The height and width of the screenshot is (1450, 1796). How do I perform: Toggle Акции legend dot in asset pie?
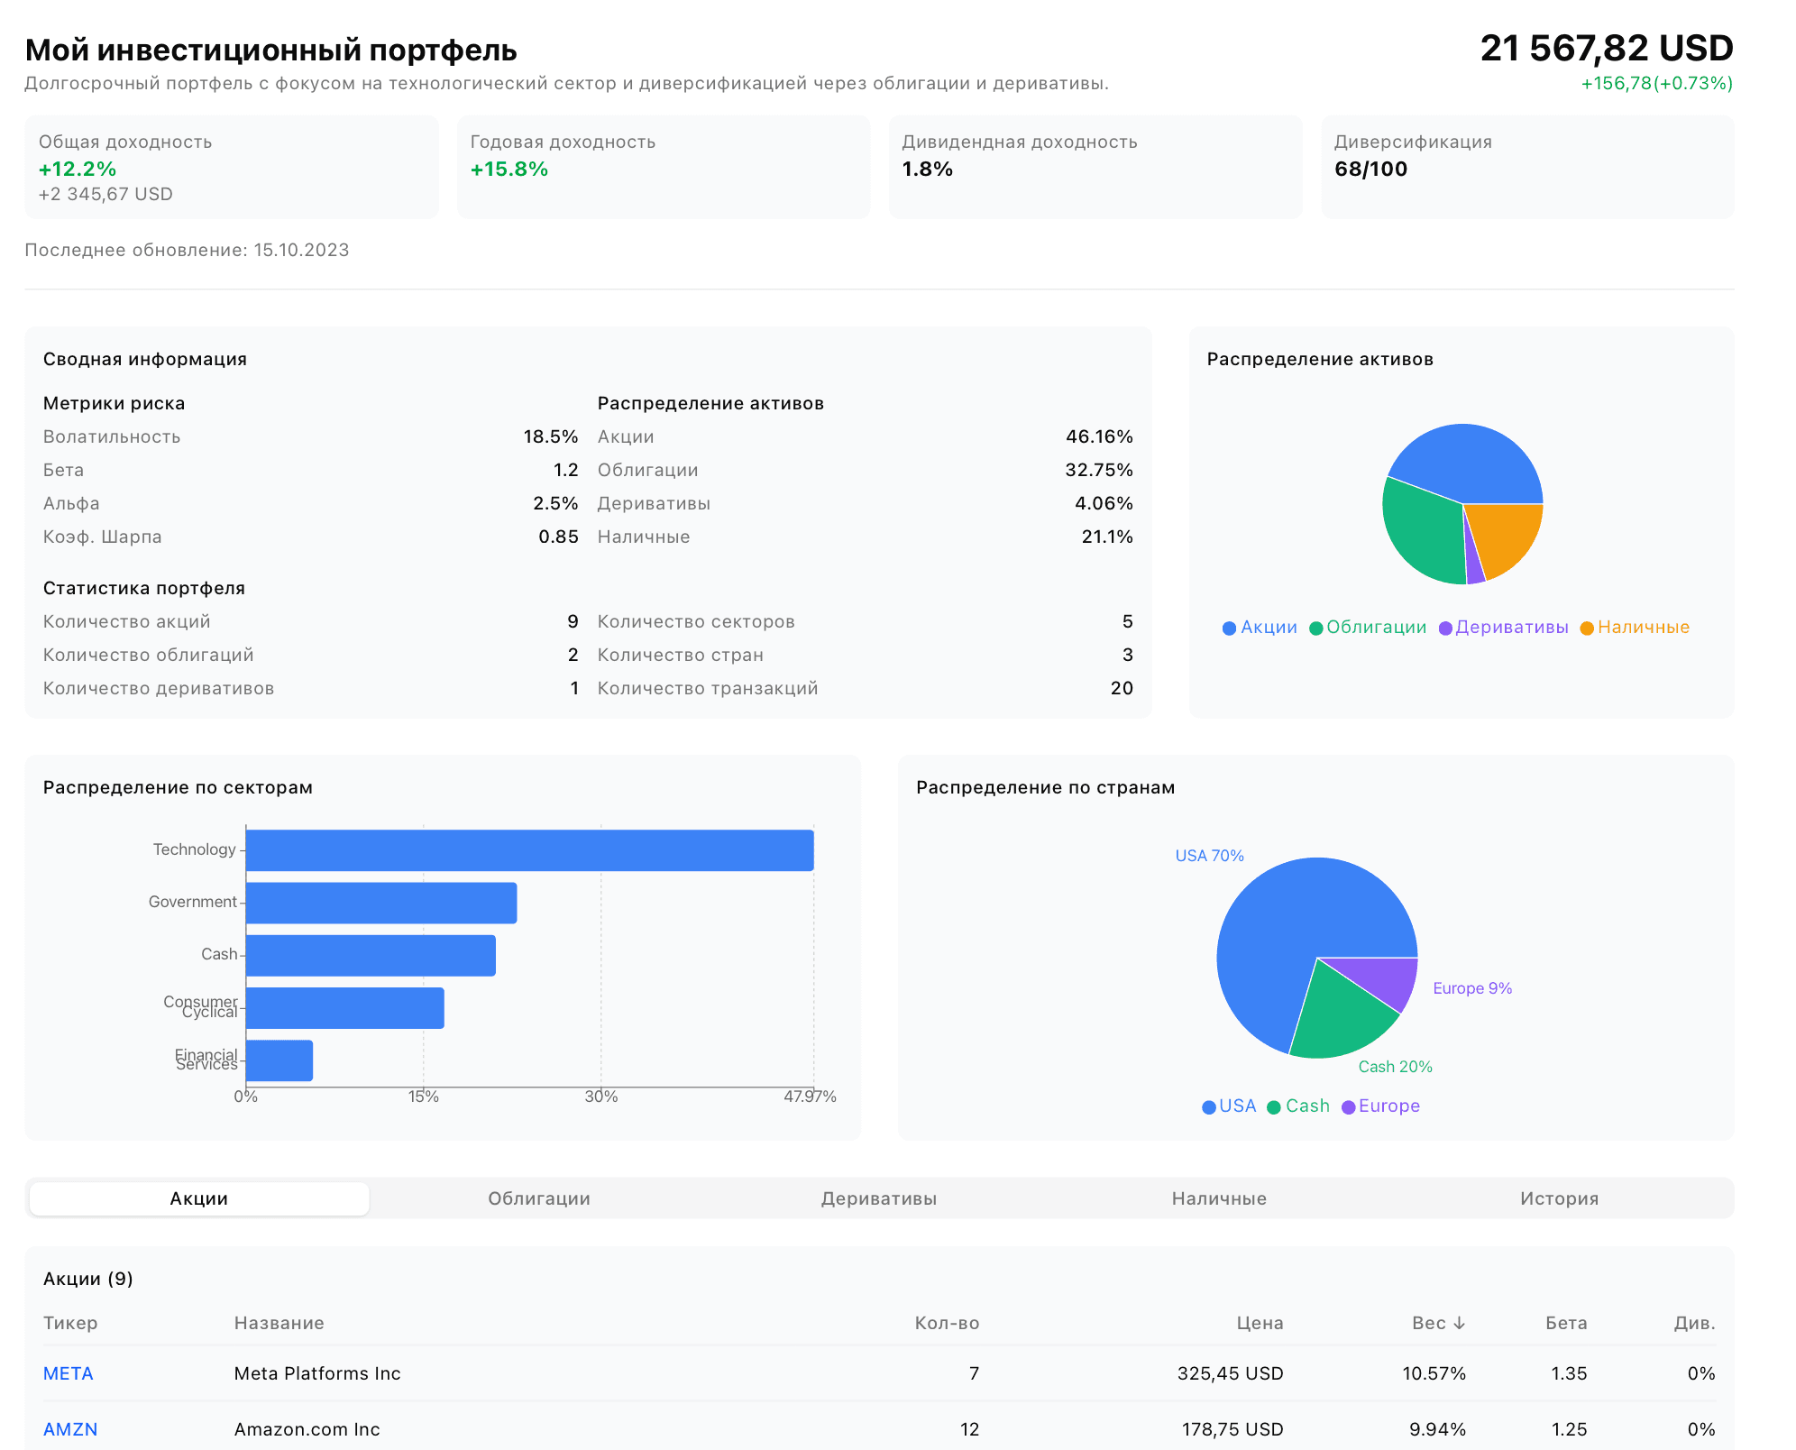click(x=1229, y=629)
